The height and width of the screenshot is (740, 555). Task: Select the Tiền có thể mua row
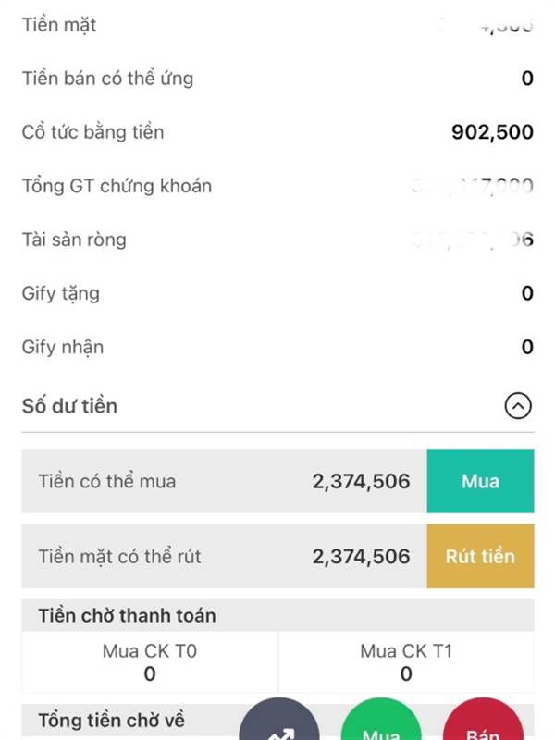click(224, 481)
